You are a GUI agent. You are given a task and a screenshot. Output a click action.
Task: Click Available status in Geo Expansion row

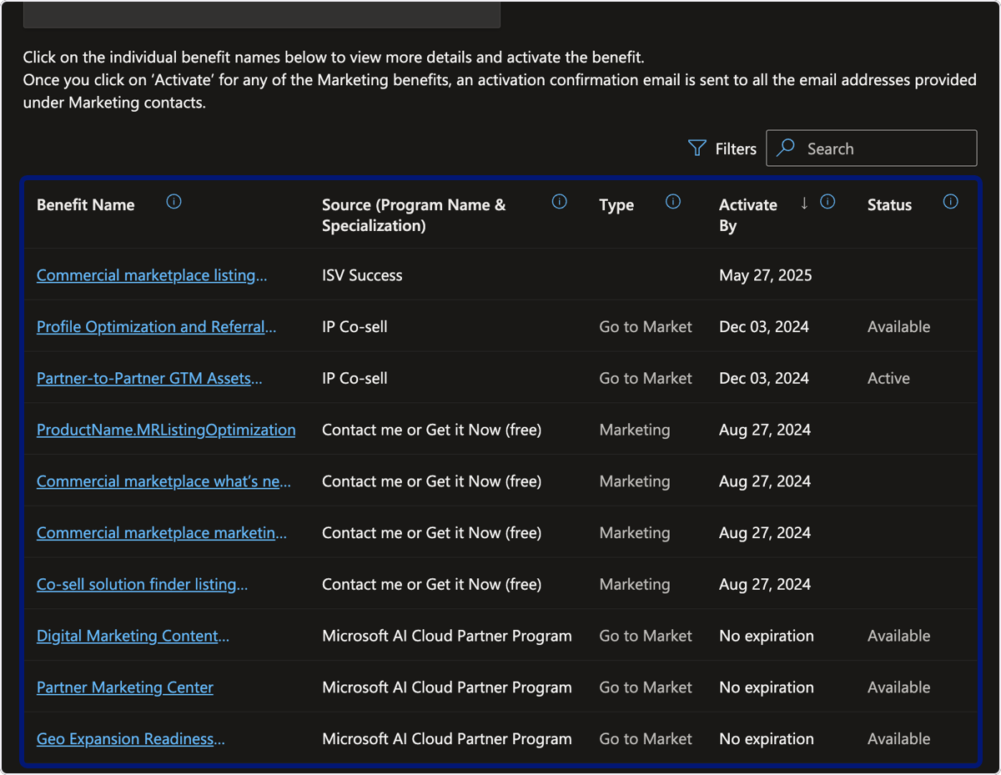(x=898, y=739)
